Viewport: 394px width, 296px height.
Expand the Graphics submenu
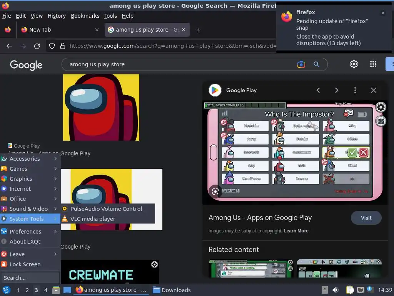[30, 179]
